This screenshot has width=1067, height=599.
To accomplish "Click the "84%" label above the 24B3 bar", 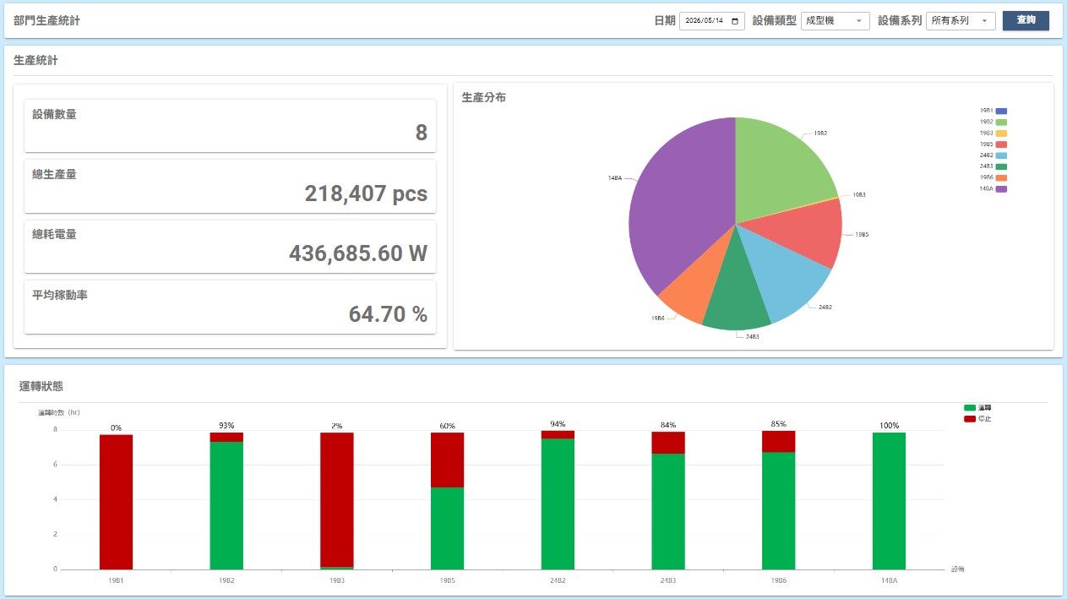I will point(668,425).
